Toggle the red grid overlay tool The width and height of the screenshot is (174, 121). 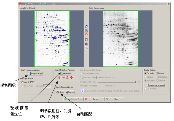[x=86, y=39]
